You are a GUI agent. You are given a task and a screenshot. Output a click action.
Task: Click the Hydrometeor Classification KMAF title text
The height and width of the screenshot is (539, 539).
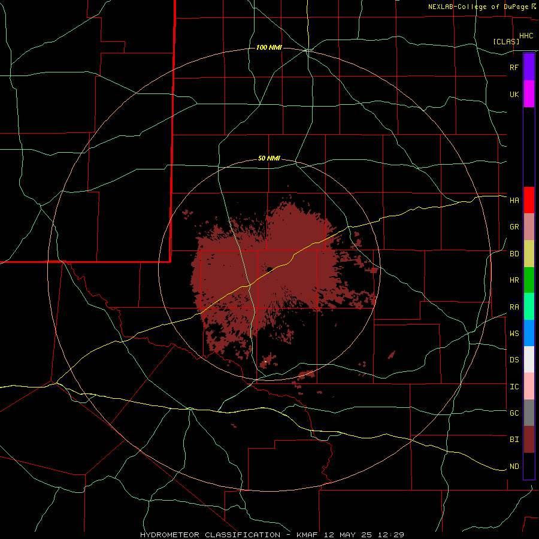[272, 535]
